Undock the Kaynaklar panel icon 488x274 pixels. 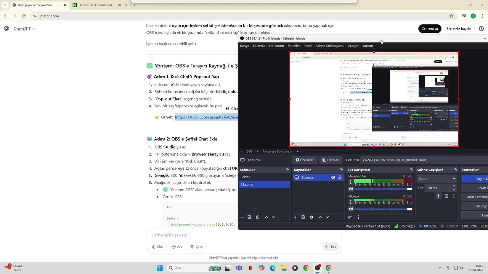pos(341,170)
